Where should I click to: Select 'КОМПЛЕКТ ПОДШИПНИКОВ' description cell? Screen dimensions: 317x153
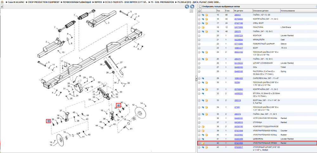coord(266,126)
